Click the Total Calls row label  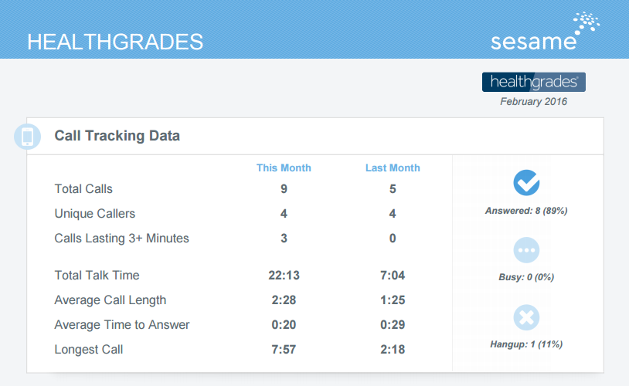coord(83,189)
